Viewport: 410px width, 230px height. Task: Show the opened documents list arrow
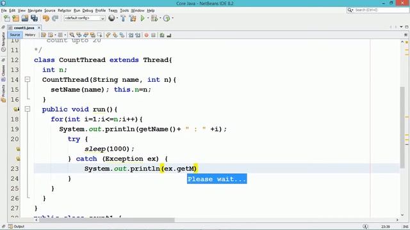point(402,27)
